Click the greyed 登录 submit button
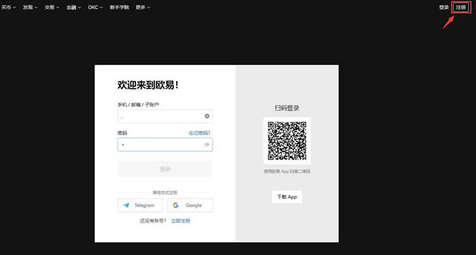Viewport: 476px width, 255px height. 165,169
